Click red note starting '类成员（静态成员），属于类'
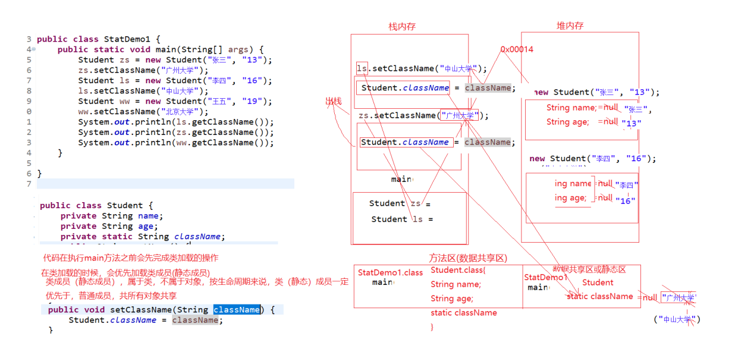 [x=197, y=282]
